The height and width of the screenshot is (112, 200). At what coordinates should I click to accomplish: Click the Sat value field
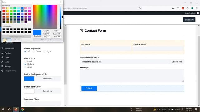click(x=48, y=34)
